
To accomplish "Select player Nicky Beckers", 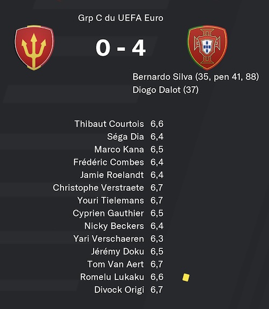I will [114, 226].
